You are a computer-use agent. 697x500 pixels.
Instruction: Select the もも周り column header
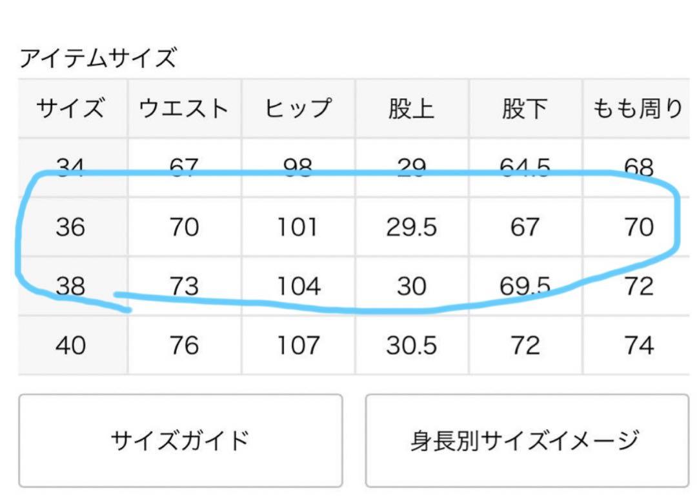(638, 108)
